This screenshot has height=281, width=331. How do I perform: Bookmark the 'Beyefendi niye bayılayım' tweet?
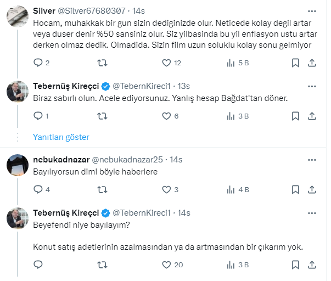tap(295, 265)
